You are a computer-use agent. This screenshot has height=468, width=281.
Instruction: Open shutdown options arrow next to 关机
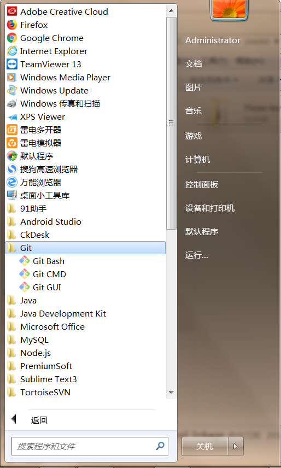(x=236, y=446)
